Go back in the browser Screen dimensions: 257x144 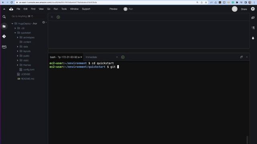(x=3, y=2)
